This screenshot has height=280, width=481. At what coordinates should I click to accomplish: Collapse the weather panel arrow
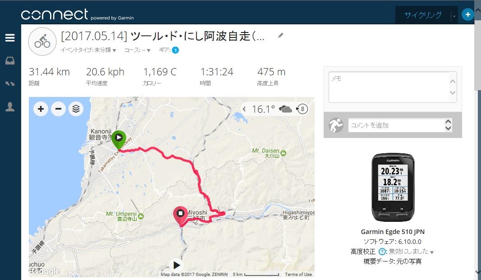point(244,109)
